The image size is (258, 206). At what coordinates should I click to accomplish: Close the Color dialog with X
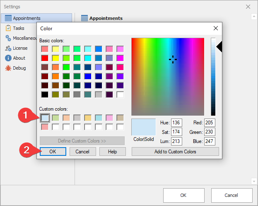pyautogui.click(x=215, y=28)
